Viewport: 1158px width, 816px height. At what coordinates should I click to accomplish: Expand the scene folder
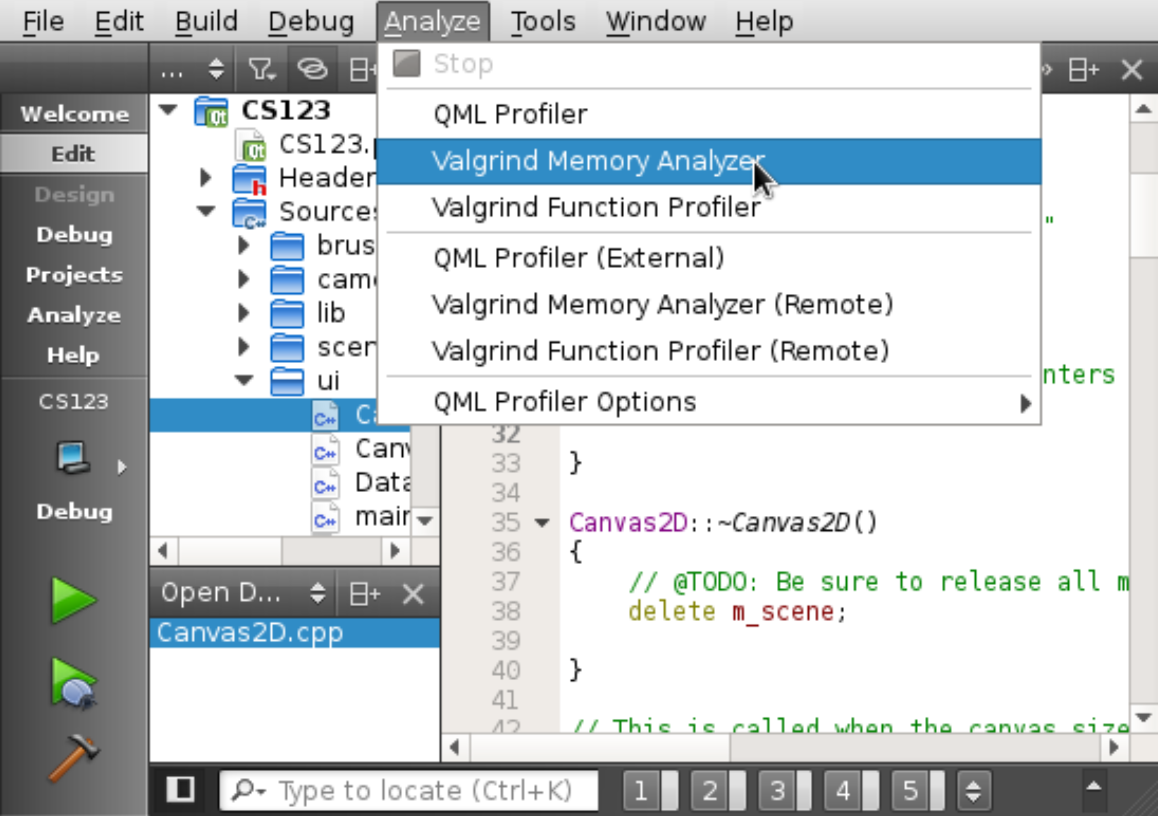243,347
